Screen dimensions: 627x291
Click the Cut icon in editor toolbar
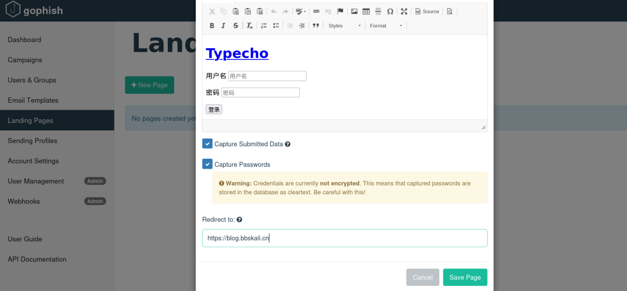click(212, 12)
